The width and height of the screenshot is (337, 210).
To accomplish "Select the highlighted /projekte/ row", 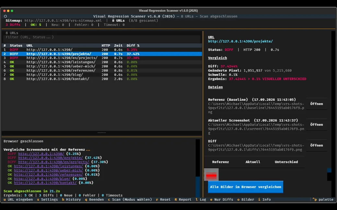I will (x=102, y=54).
